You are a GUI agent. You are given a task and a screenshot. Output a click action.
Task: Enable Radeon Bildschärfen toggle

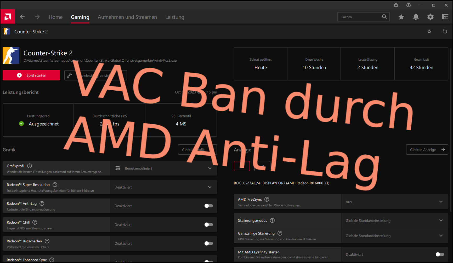point(208,243)
